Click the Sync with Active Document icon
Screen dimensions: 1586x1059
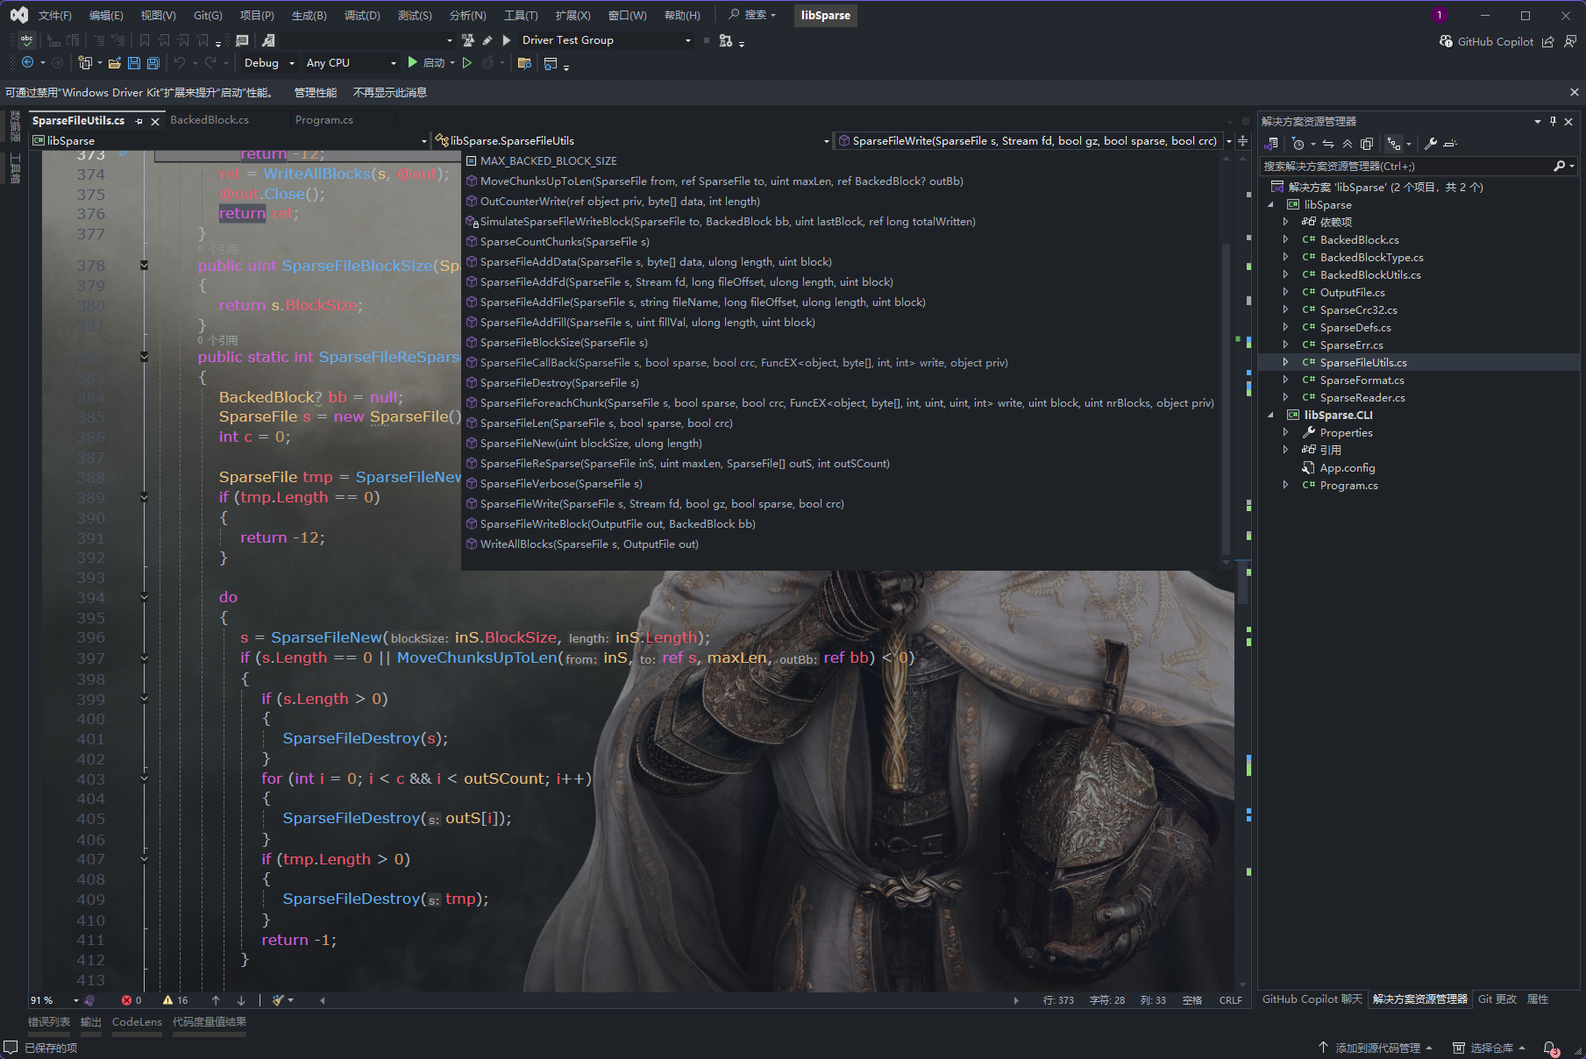[1328, 144]
